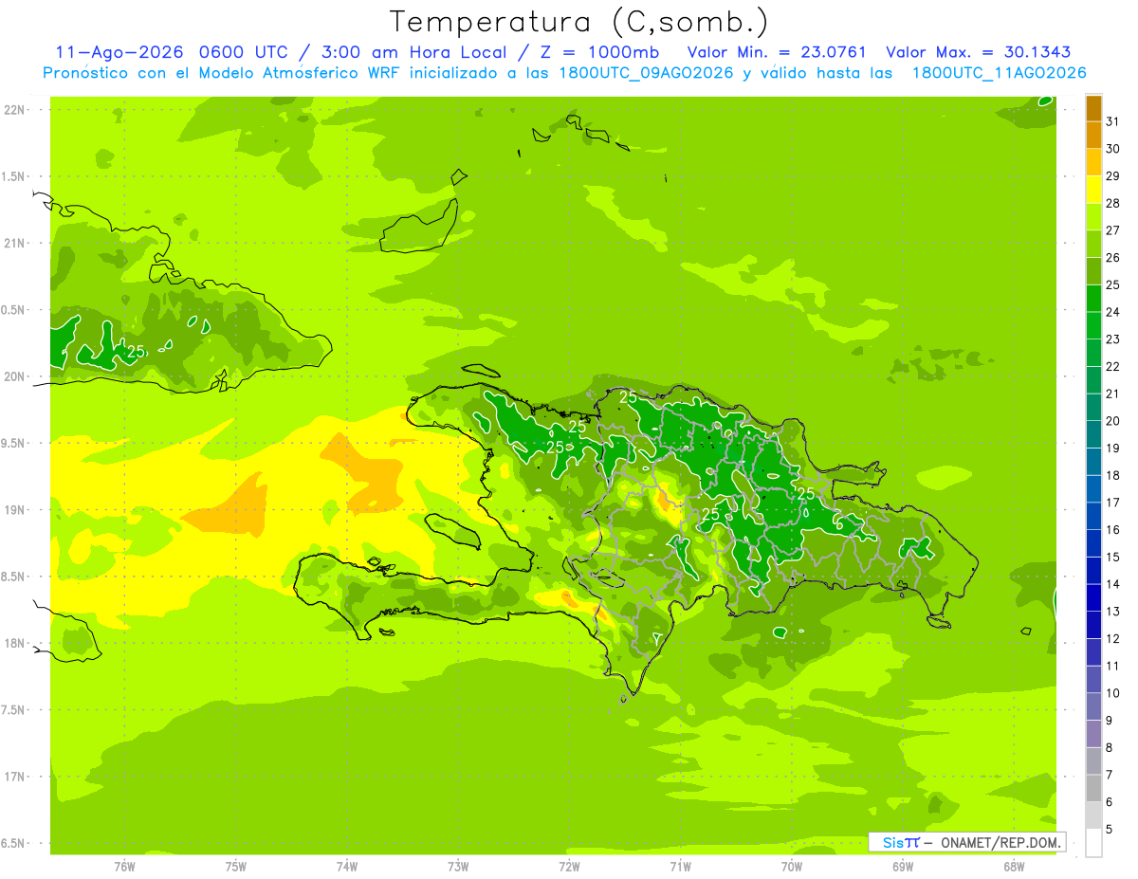Pick the gray swatch between 6 and 7

[1093, 788]
